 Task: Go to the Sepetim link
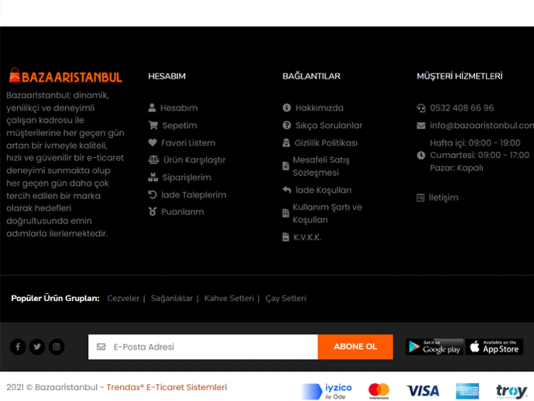coord(179,125)
